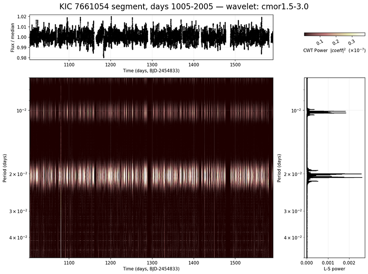Click the 1100 time tick under the wavelet heatmap
The width and height of the screenshot is (368, 274).
point(69,263)
